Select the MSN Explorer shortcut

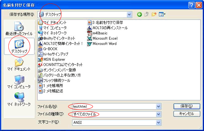tap(52, 59)
